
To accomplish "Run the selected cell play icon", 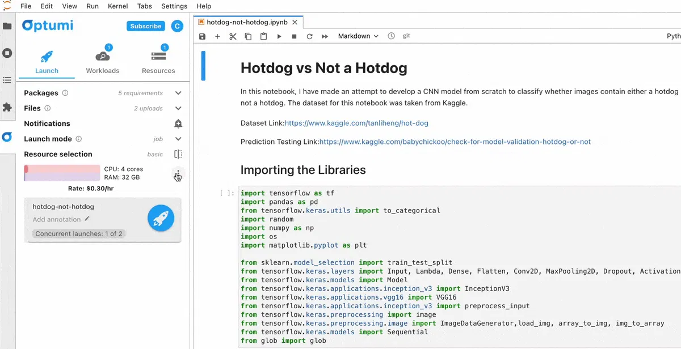I will pos(279,36).
